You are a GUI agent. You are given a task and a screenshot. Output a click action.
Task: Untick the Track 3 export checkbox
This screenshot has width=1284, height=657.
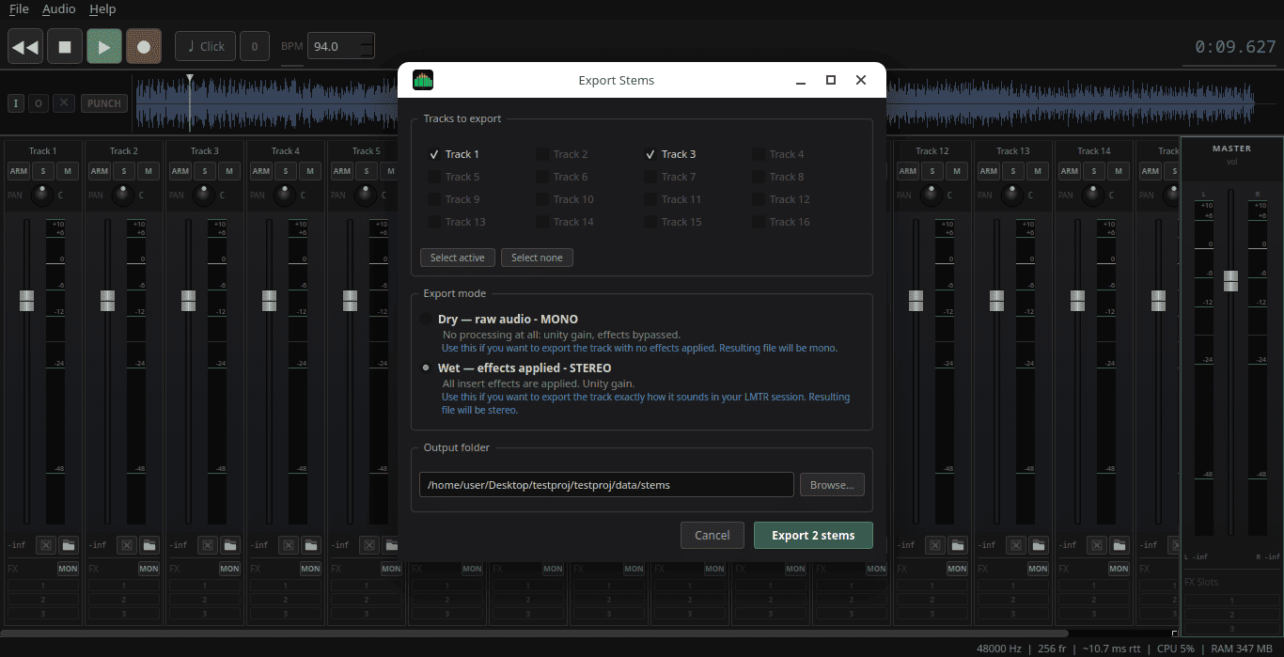point(650,154)
